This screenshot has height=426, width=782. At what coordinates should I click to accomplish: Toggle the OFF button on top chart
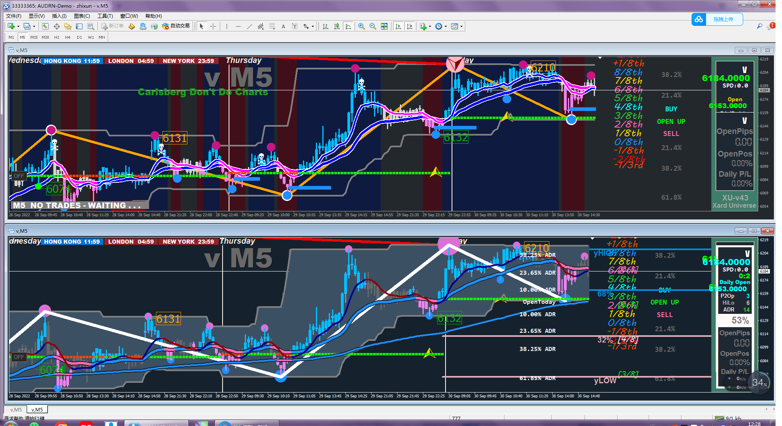click(19, 176)
